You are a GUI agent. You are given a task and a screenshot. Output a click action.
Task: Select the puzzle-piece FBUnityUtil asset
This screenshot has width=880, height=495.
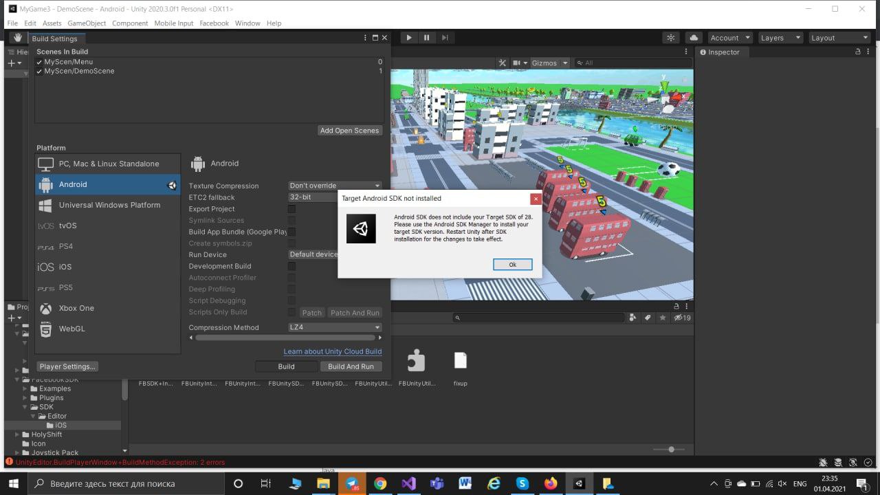click(x=417, y=366)
